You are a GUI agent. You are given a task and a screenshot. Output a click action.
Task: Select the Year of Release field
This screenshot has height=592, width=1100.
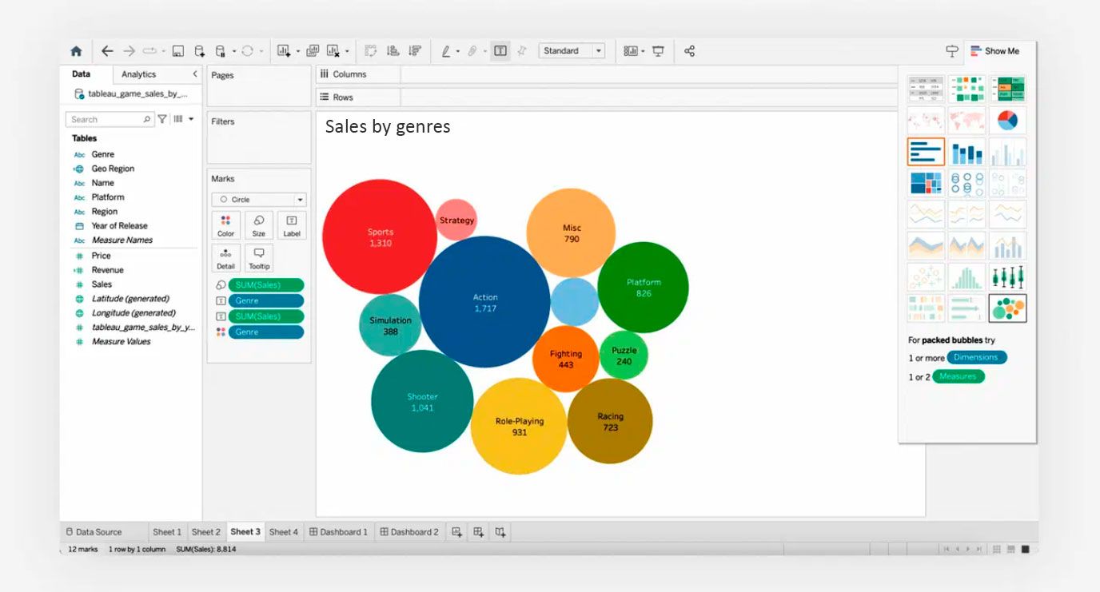click(119, 226)
